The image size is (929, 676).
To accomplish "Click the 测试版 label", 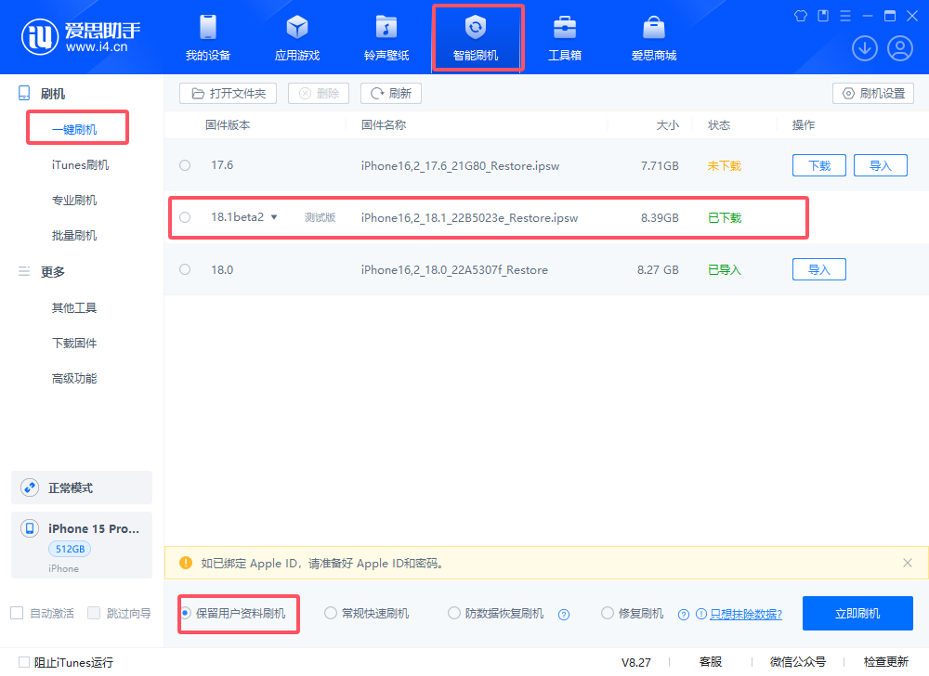I will click(x=320, y=217).
